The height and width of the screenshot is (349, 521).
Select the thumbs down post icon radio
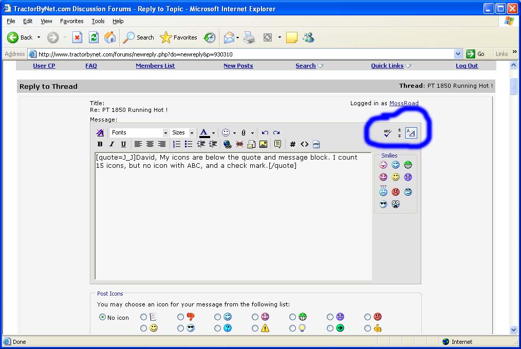tap(181, 317)
